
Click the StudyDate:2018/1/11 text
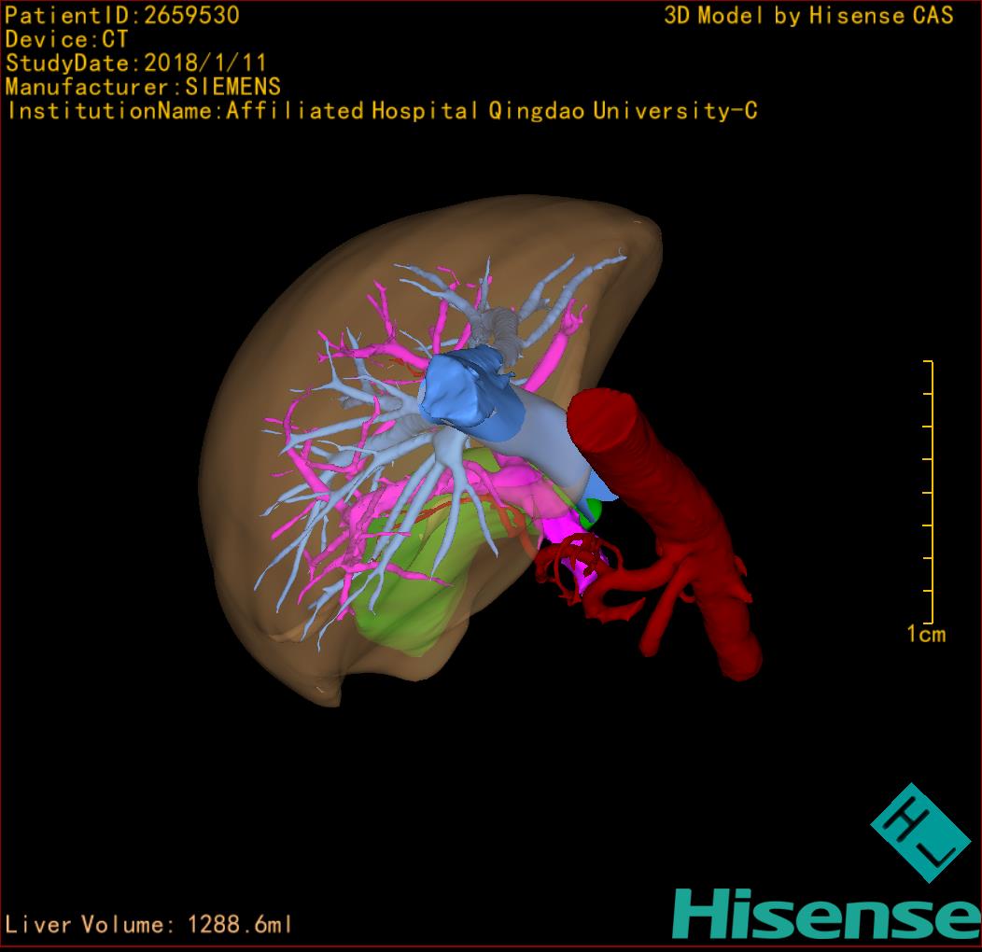[136, 63]
